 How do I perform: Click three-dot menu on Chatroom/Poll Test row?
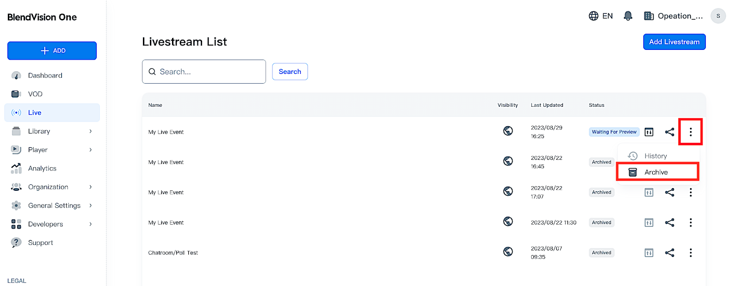[691, 253]
